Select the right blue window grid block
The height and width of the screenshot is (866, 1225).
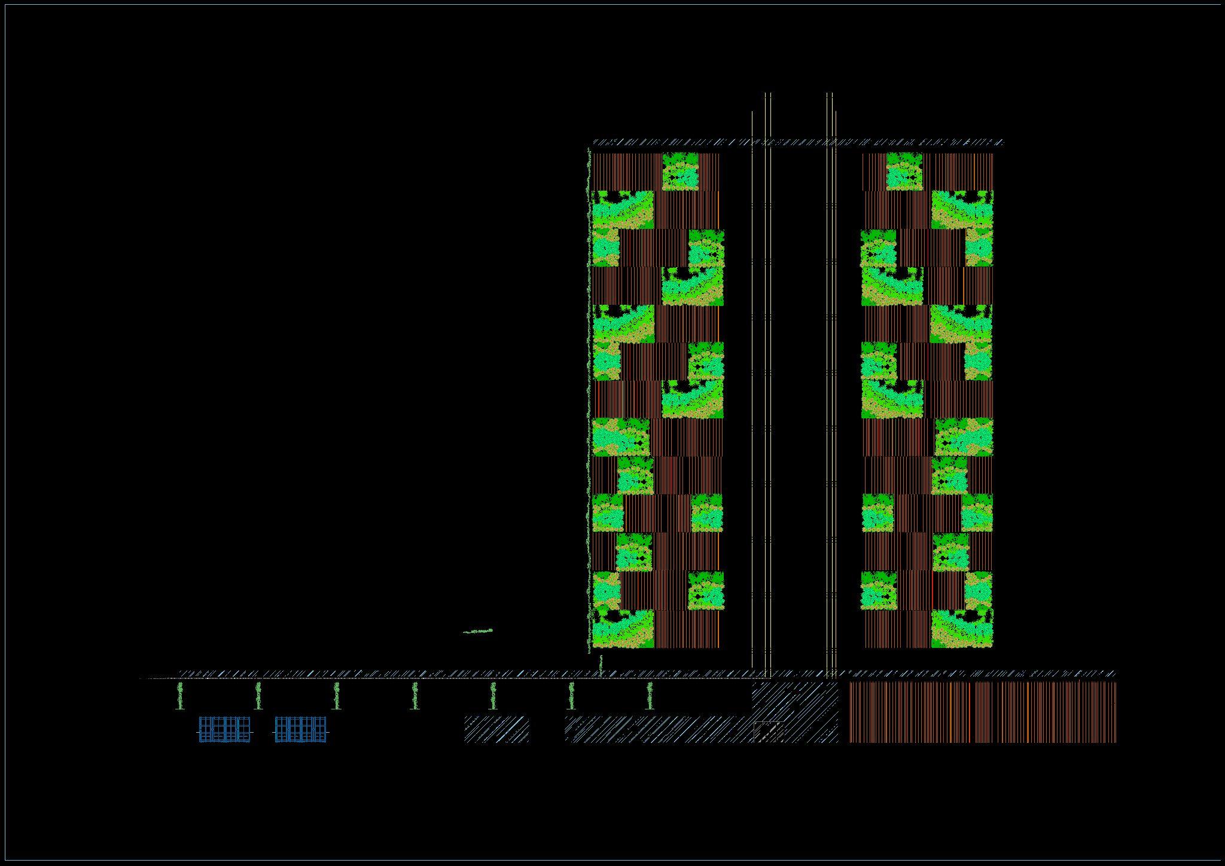(301, 729)
